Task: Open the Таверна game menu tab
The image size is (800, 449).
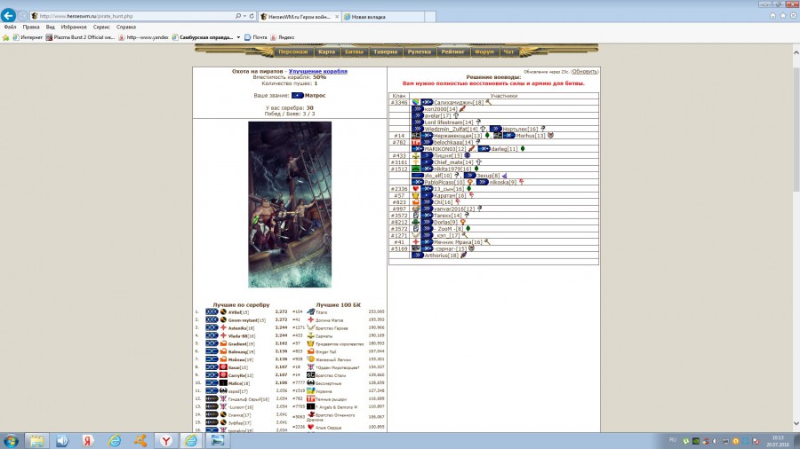Action: 385,52
